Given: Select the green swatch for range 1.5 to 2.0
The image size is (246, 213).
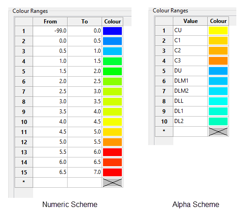Looking at the screenshot, I should [112, 71].
